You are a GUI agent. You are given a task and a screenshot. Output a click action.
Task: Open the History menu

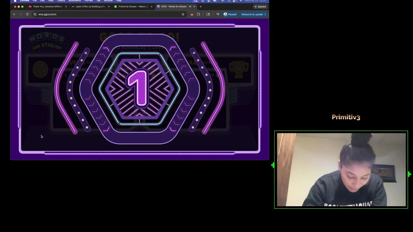[61, 1]
